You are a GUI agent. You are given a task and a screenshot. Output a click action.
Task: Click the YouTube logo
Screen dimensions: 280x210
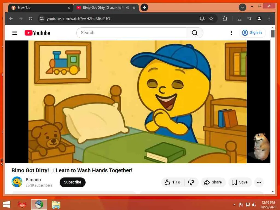[x=37, y=33]
